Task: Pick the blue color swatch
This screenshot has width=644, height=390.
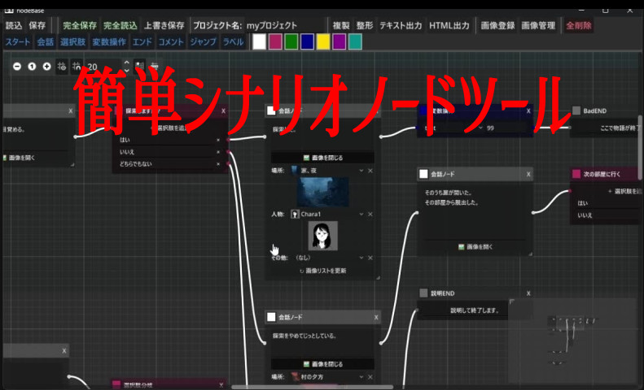Action: 307,41
